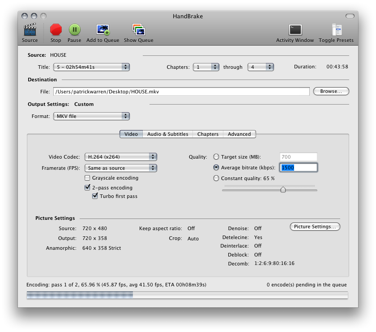Click the encoding progress bar
The width and height of the screenshot is (376, 332).
[187, 295]
